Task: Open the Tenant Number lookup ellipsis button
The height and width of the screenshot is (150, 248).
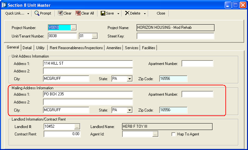Action: click(94, 36)
